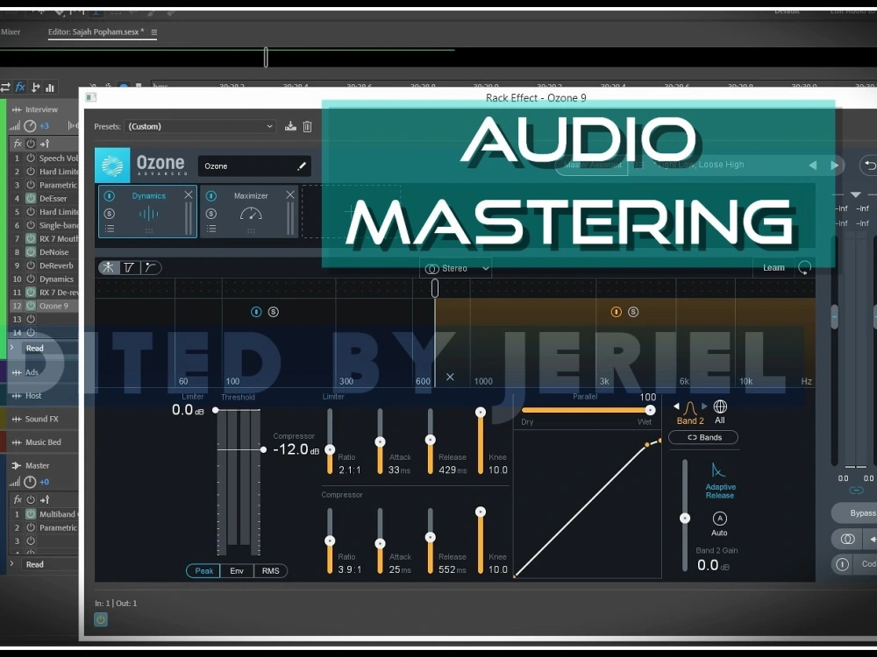877x657 pixels.
Task: Click the Master track volume knob
Action: pyautogui.click(x=30, y=482)
